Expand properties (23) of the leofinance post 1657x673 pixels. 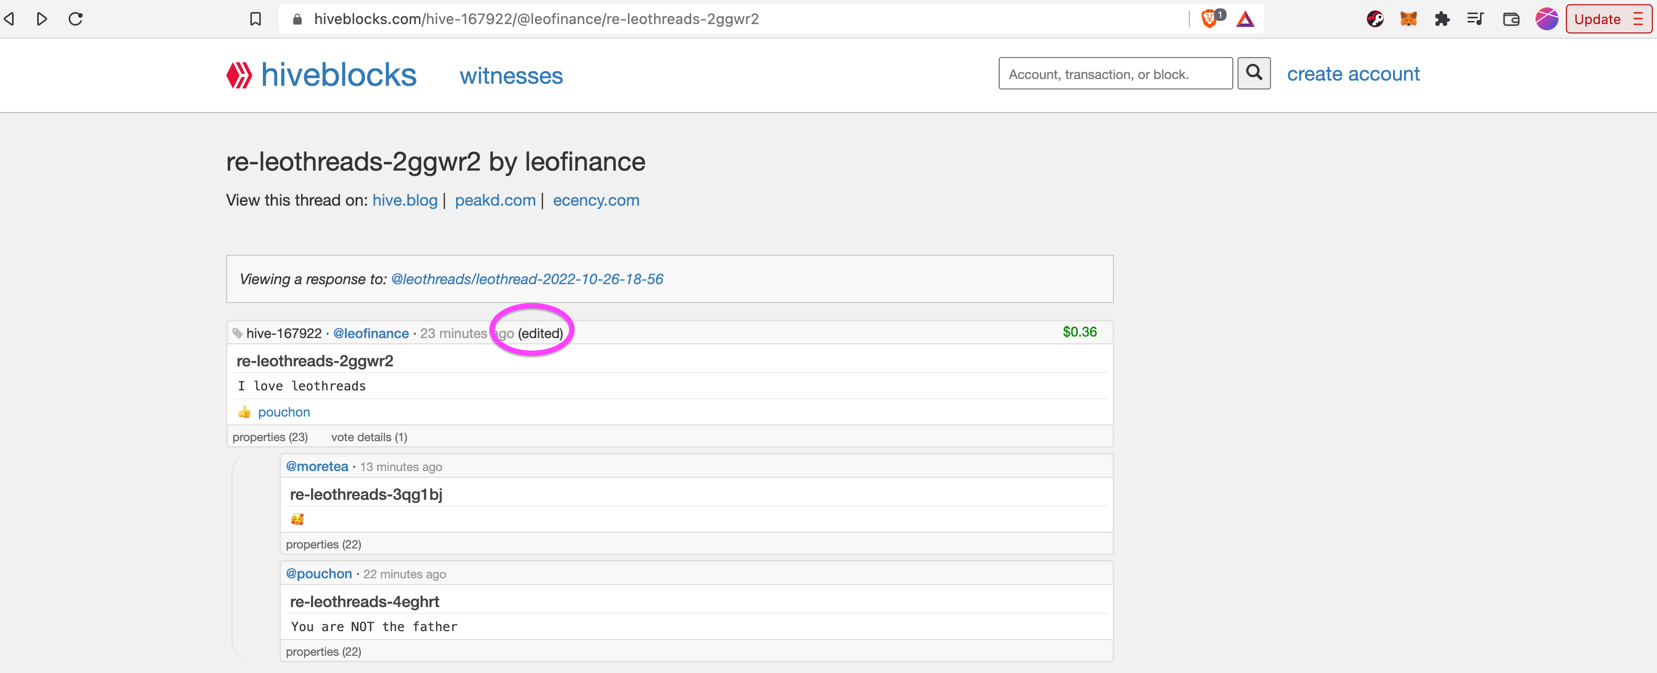[x=270, y=437]
